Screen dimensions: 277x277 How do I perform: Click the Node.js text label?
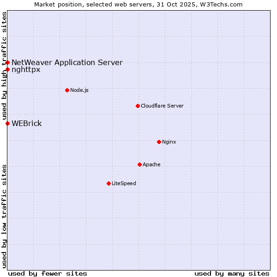pos(79,90)
